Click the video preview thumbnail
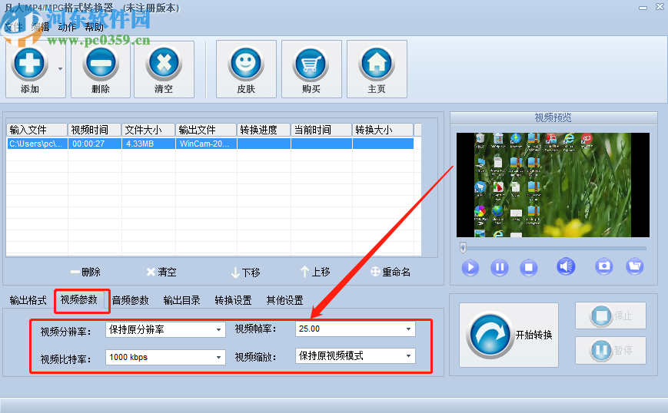668x413 pixels. (x=553, y=185)
